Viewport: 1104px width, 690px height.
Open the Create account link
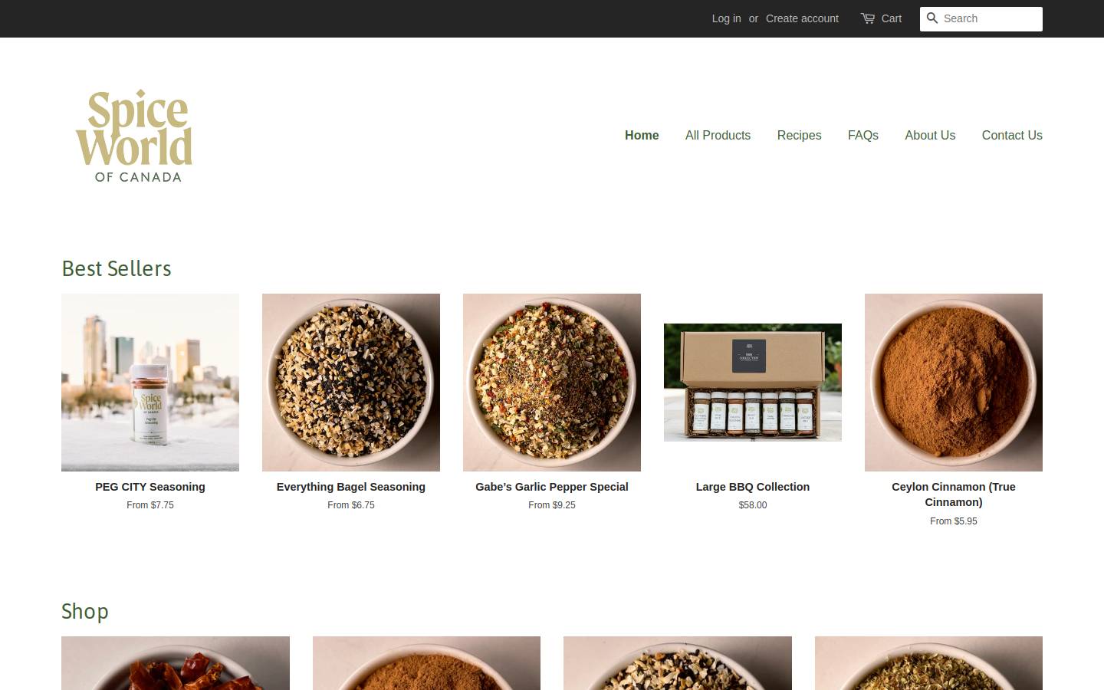tap(802, 18)
